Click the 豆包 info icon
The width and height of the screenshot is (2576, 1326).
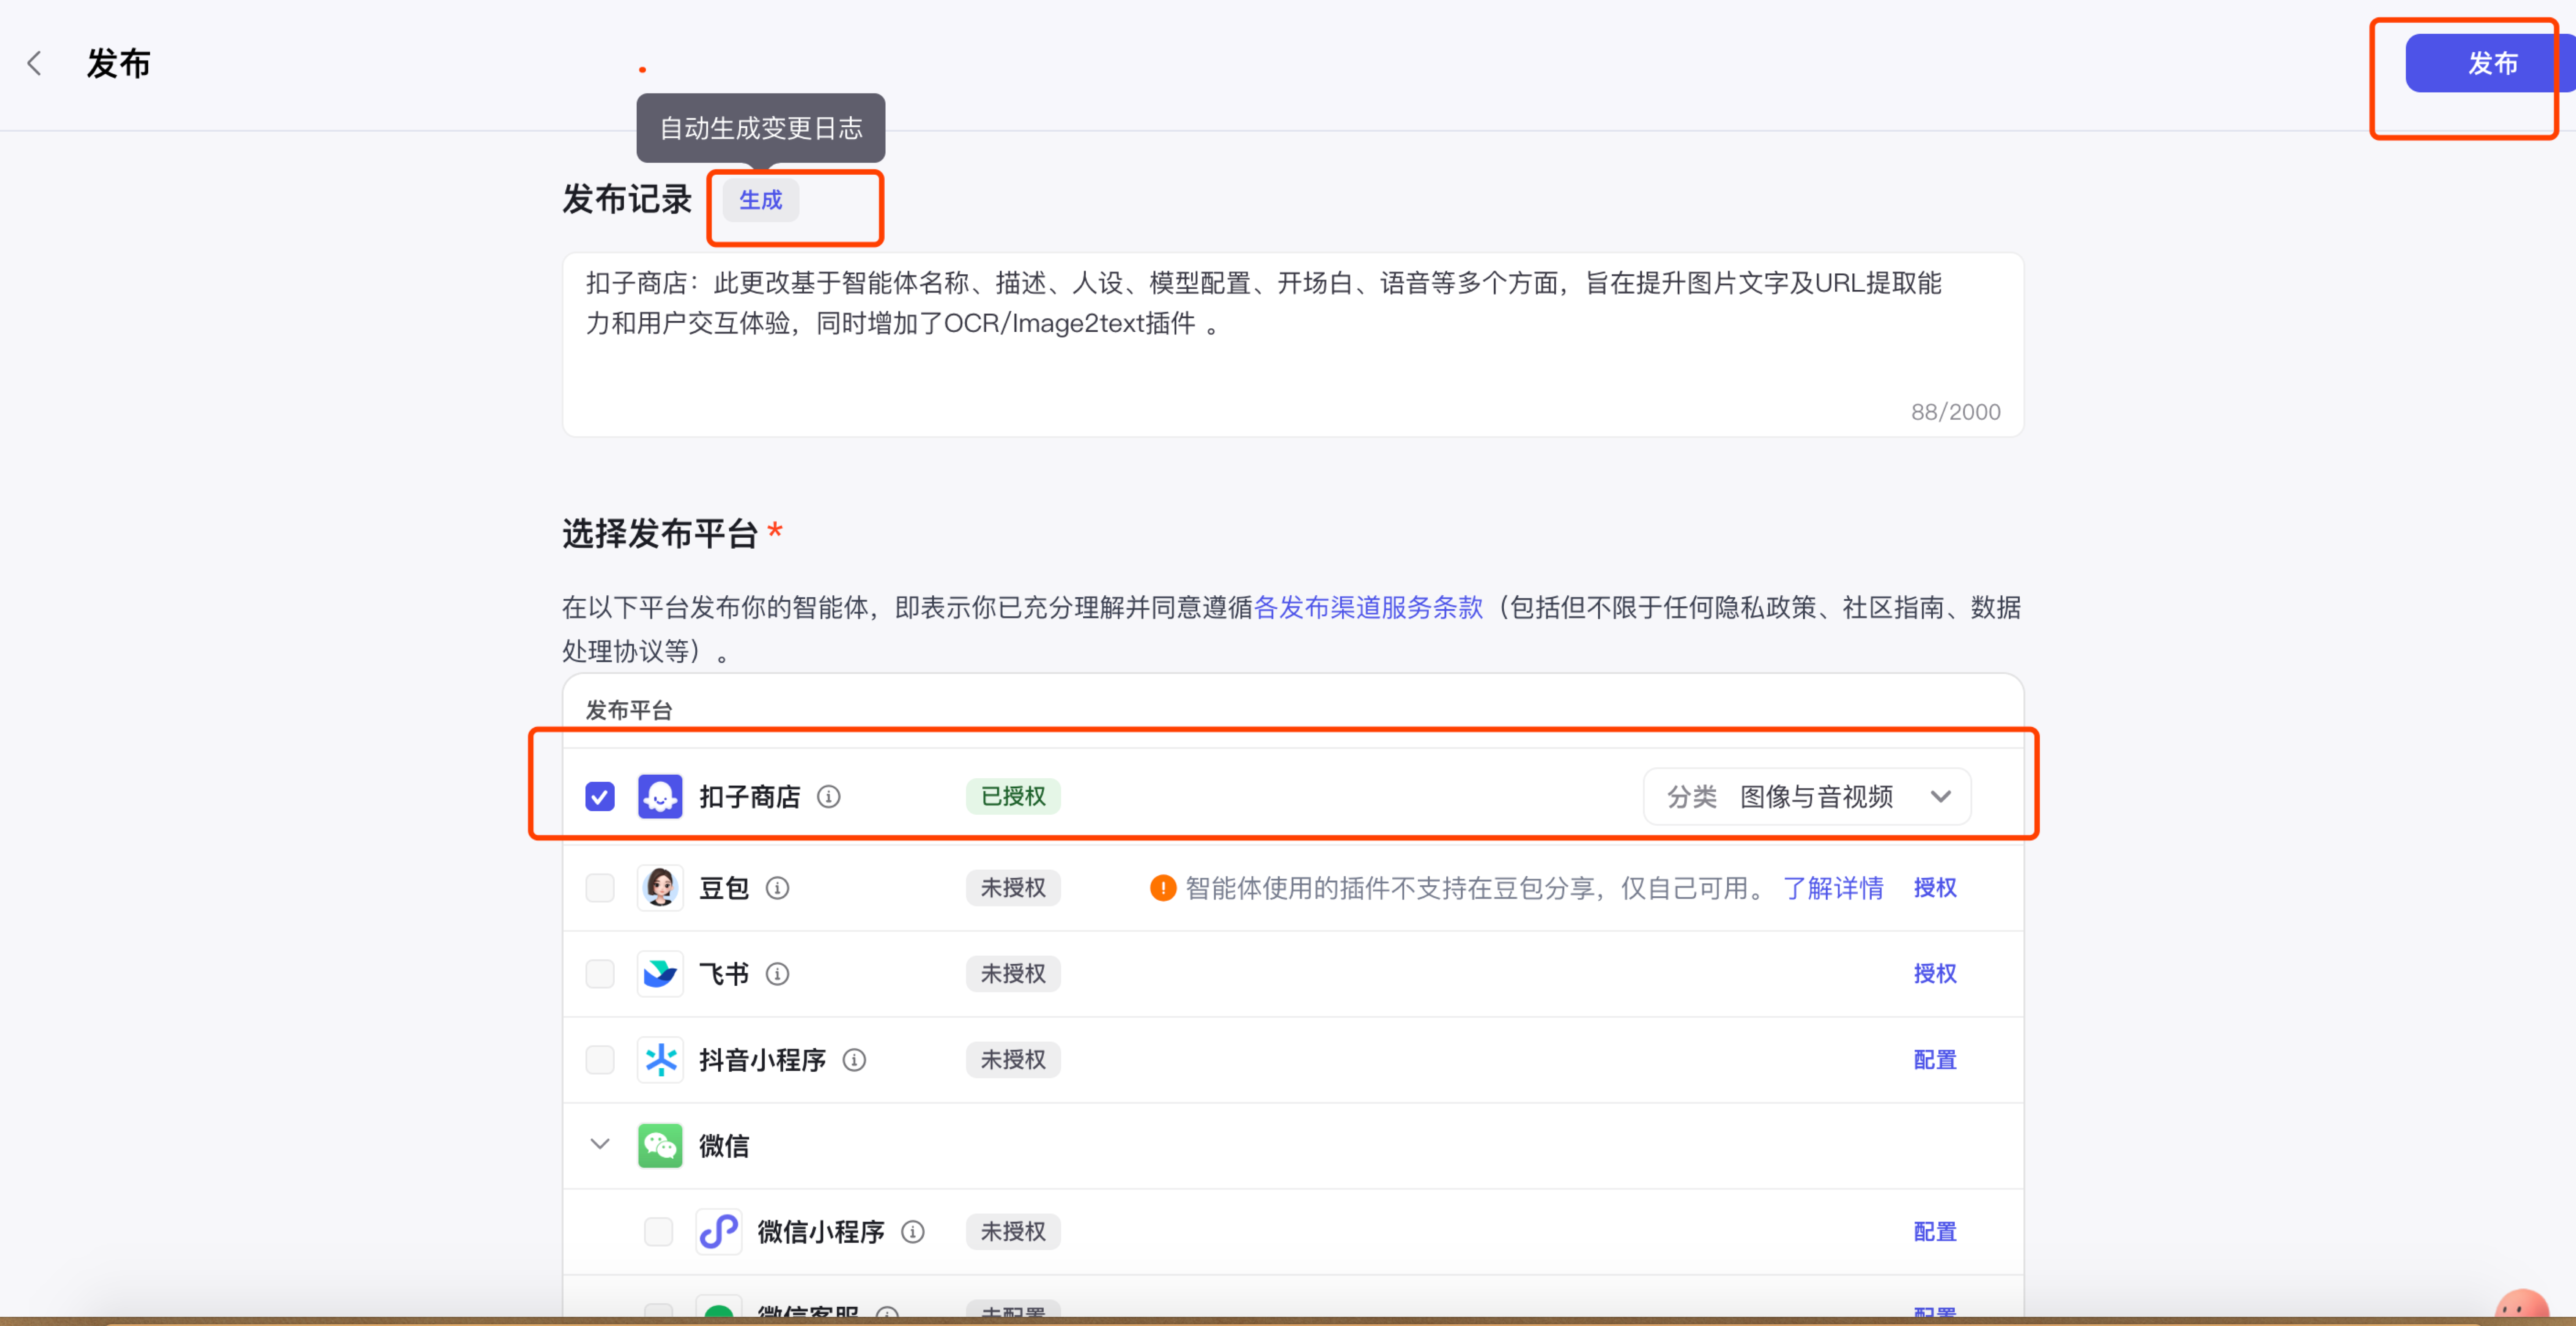[x=777, y=888]
